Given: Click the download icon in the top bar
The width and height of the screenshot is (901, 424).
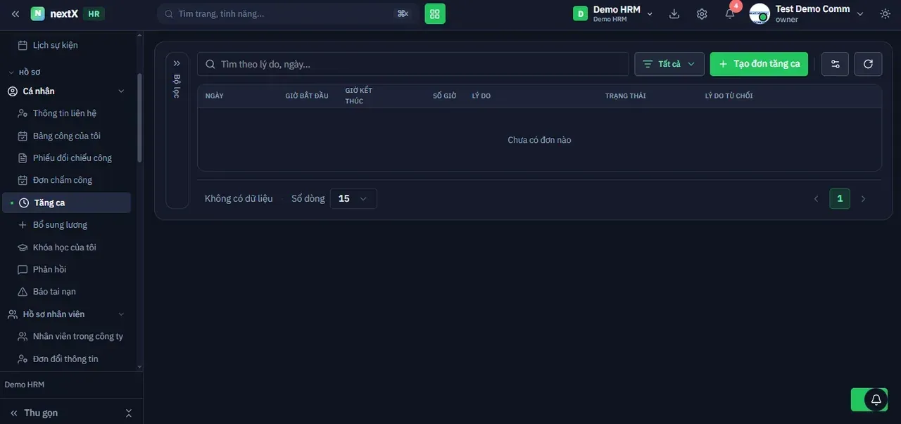Looking at the screenshot, I should click(674, 14).
